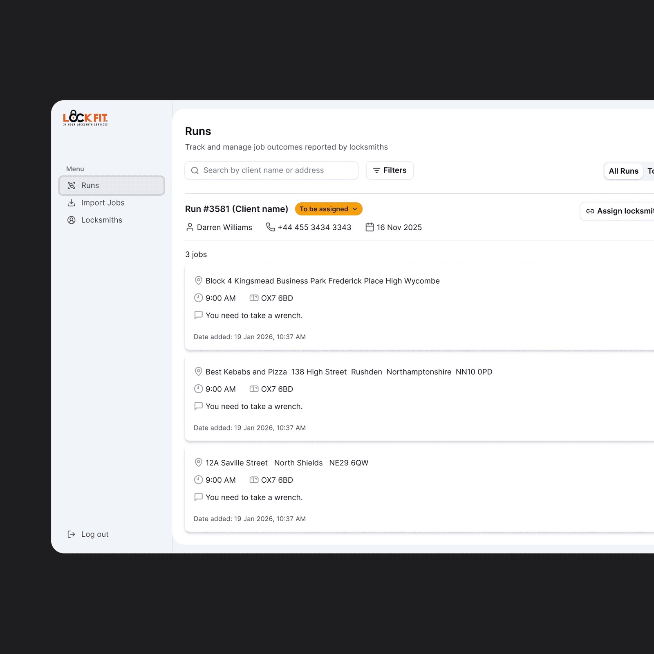This screenshot has height=654, width=654.
Task: Click Block 4 Kingsmead Business Park address
Action: [323, 281]
